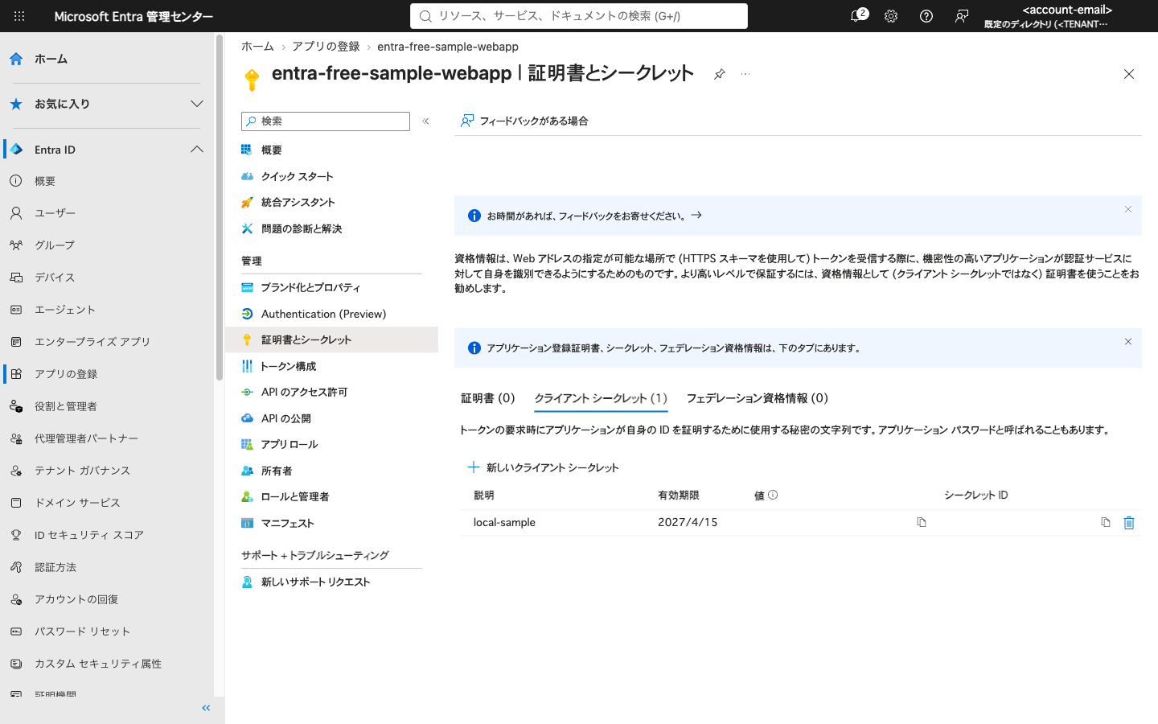Collapse the inner resource menu
The height and width of the screenshot is (724, 1158).
coord(426,121)
